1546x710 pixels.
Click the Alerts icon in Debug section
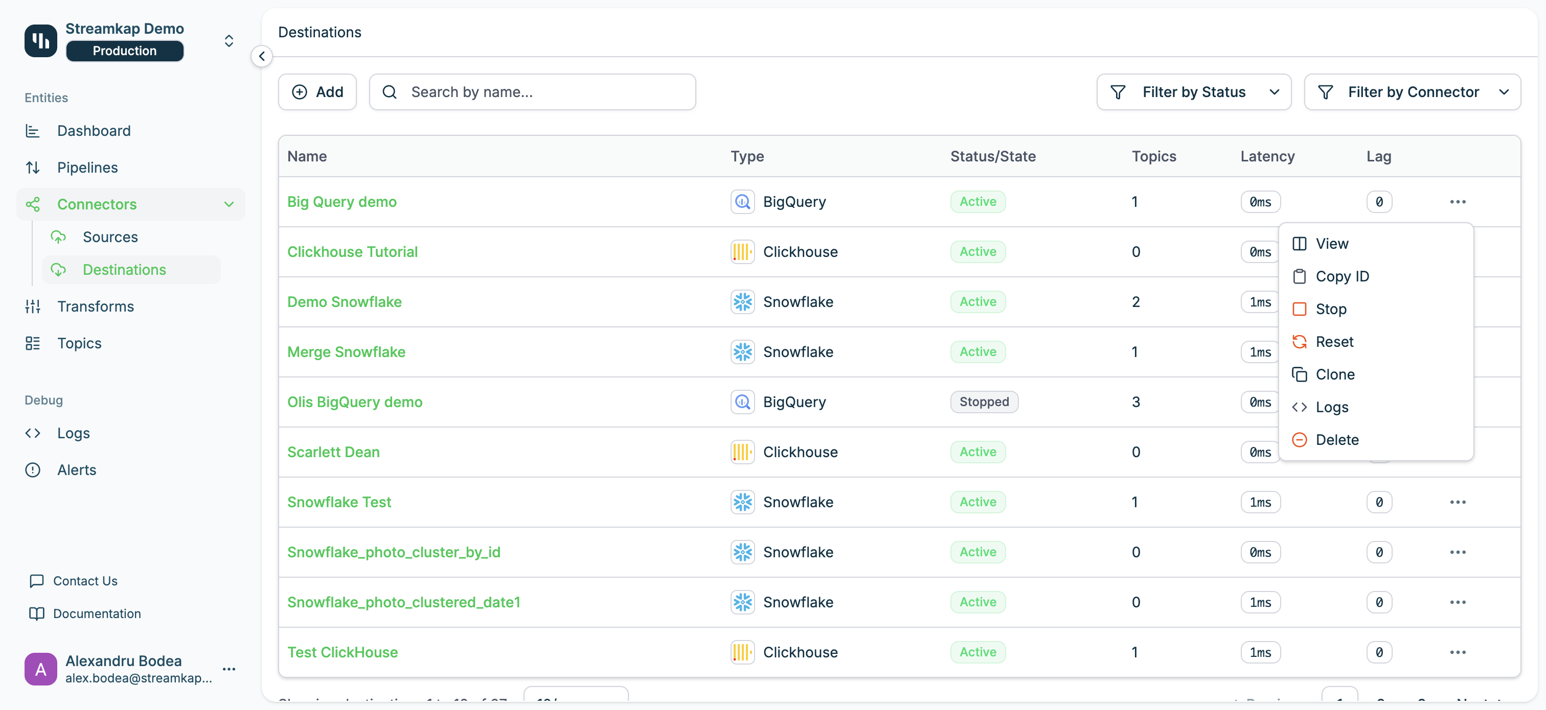33,469
